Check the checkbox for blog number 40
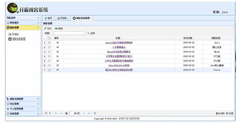The width and height of the screenshot is (241, 124). (x=49, y=61)
